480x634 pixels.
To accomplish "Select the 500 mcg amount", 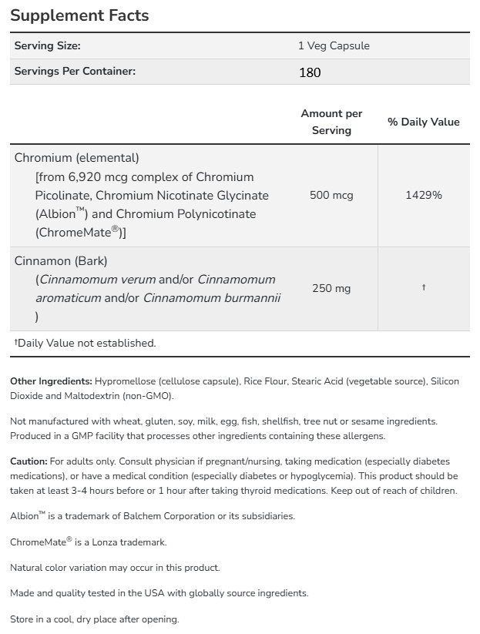I will pyautogui.click(x=331, y=195).
